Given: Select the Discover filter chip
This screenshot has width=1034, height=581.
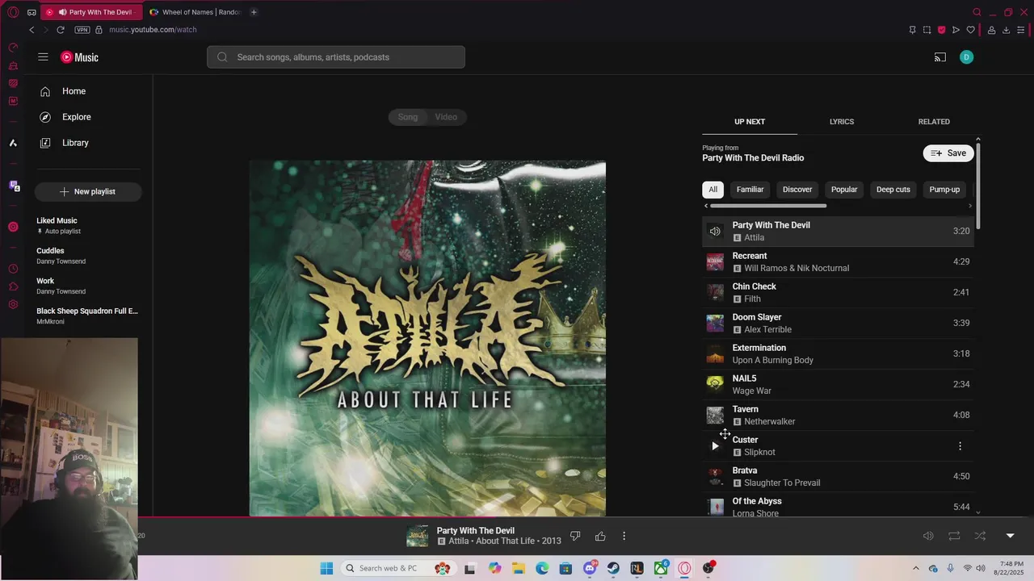Looking at the screenshot, I should click(x=797, y=190).
